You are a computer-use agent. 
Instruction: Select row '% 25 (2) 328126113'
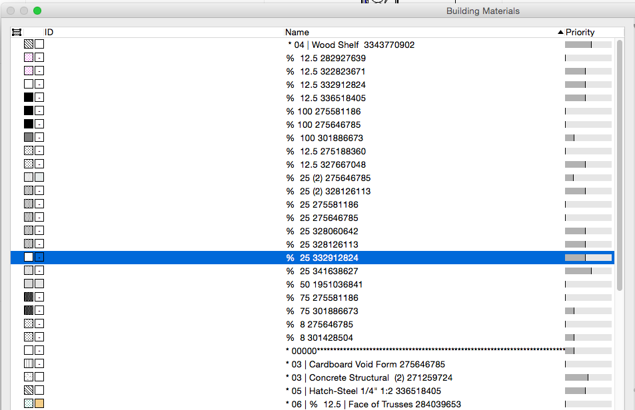pyautogui.click(x=313, y=191)
